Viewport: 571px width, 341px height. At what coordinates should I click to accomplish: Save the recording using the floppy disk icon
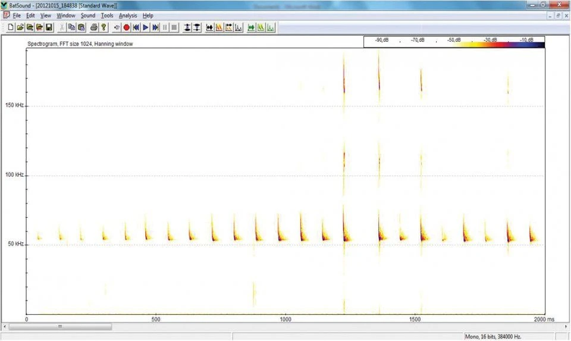(49, 27)
